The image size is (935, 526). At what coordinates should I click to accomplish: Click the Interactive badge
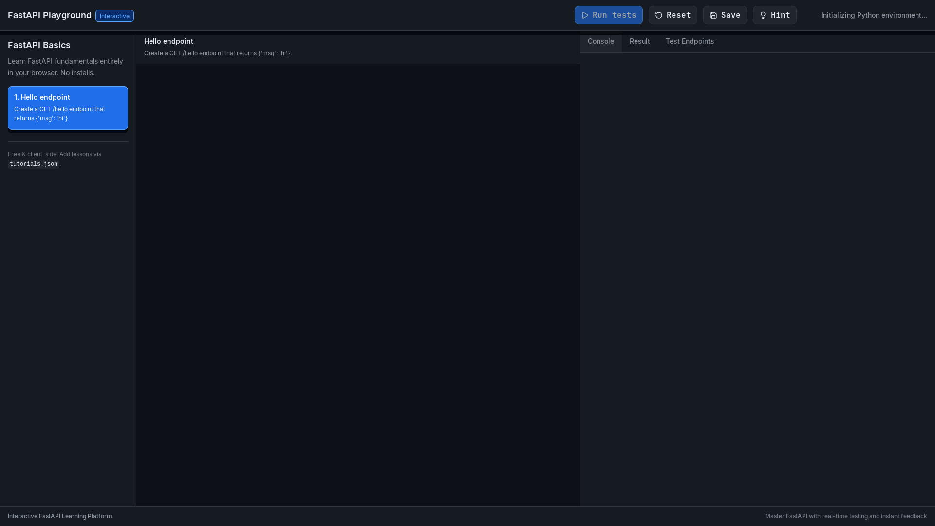coord(114,16)
